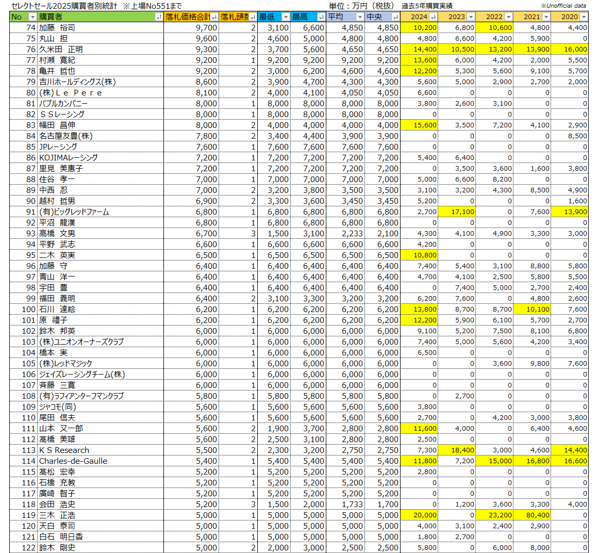Screen dimensions: 598x553
Task: Open the 2024 column filter dropdown
Action: coord(433,17)
